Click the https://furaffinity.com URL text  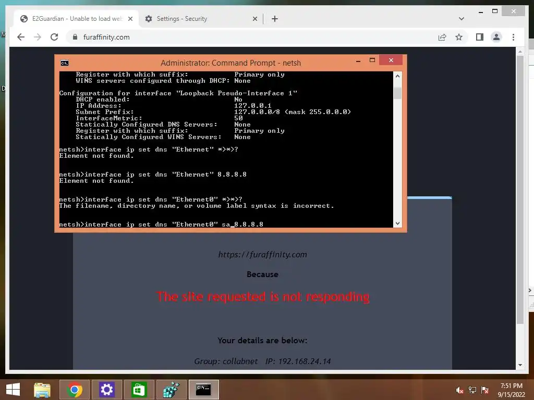click(x=263, y=254)
